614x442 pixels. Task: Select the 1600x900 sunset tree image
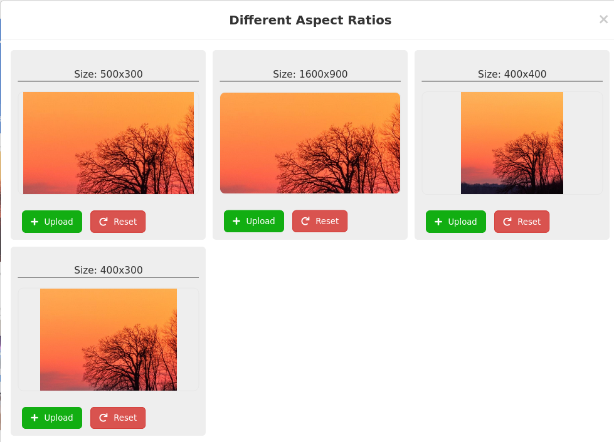310,143
